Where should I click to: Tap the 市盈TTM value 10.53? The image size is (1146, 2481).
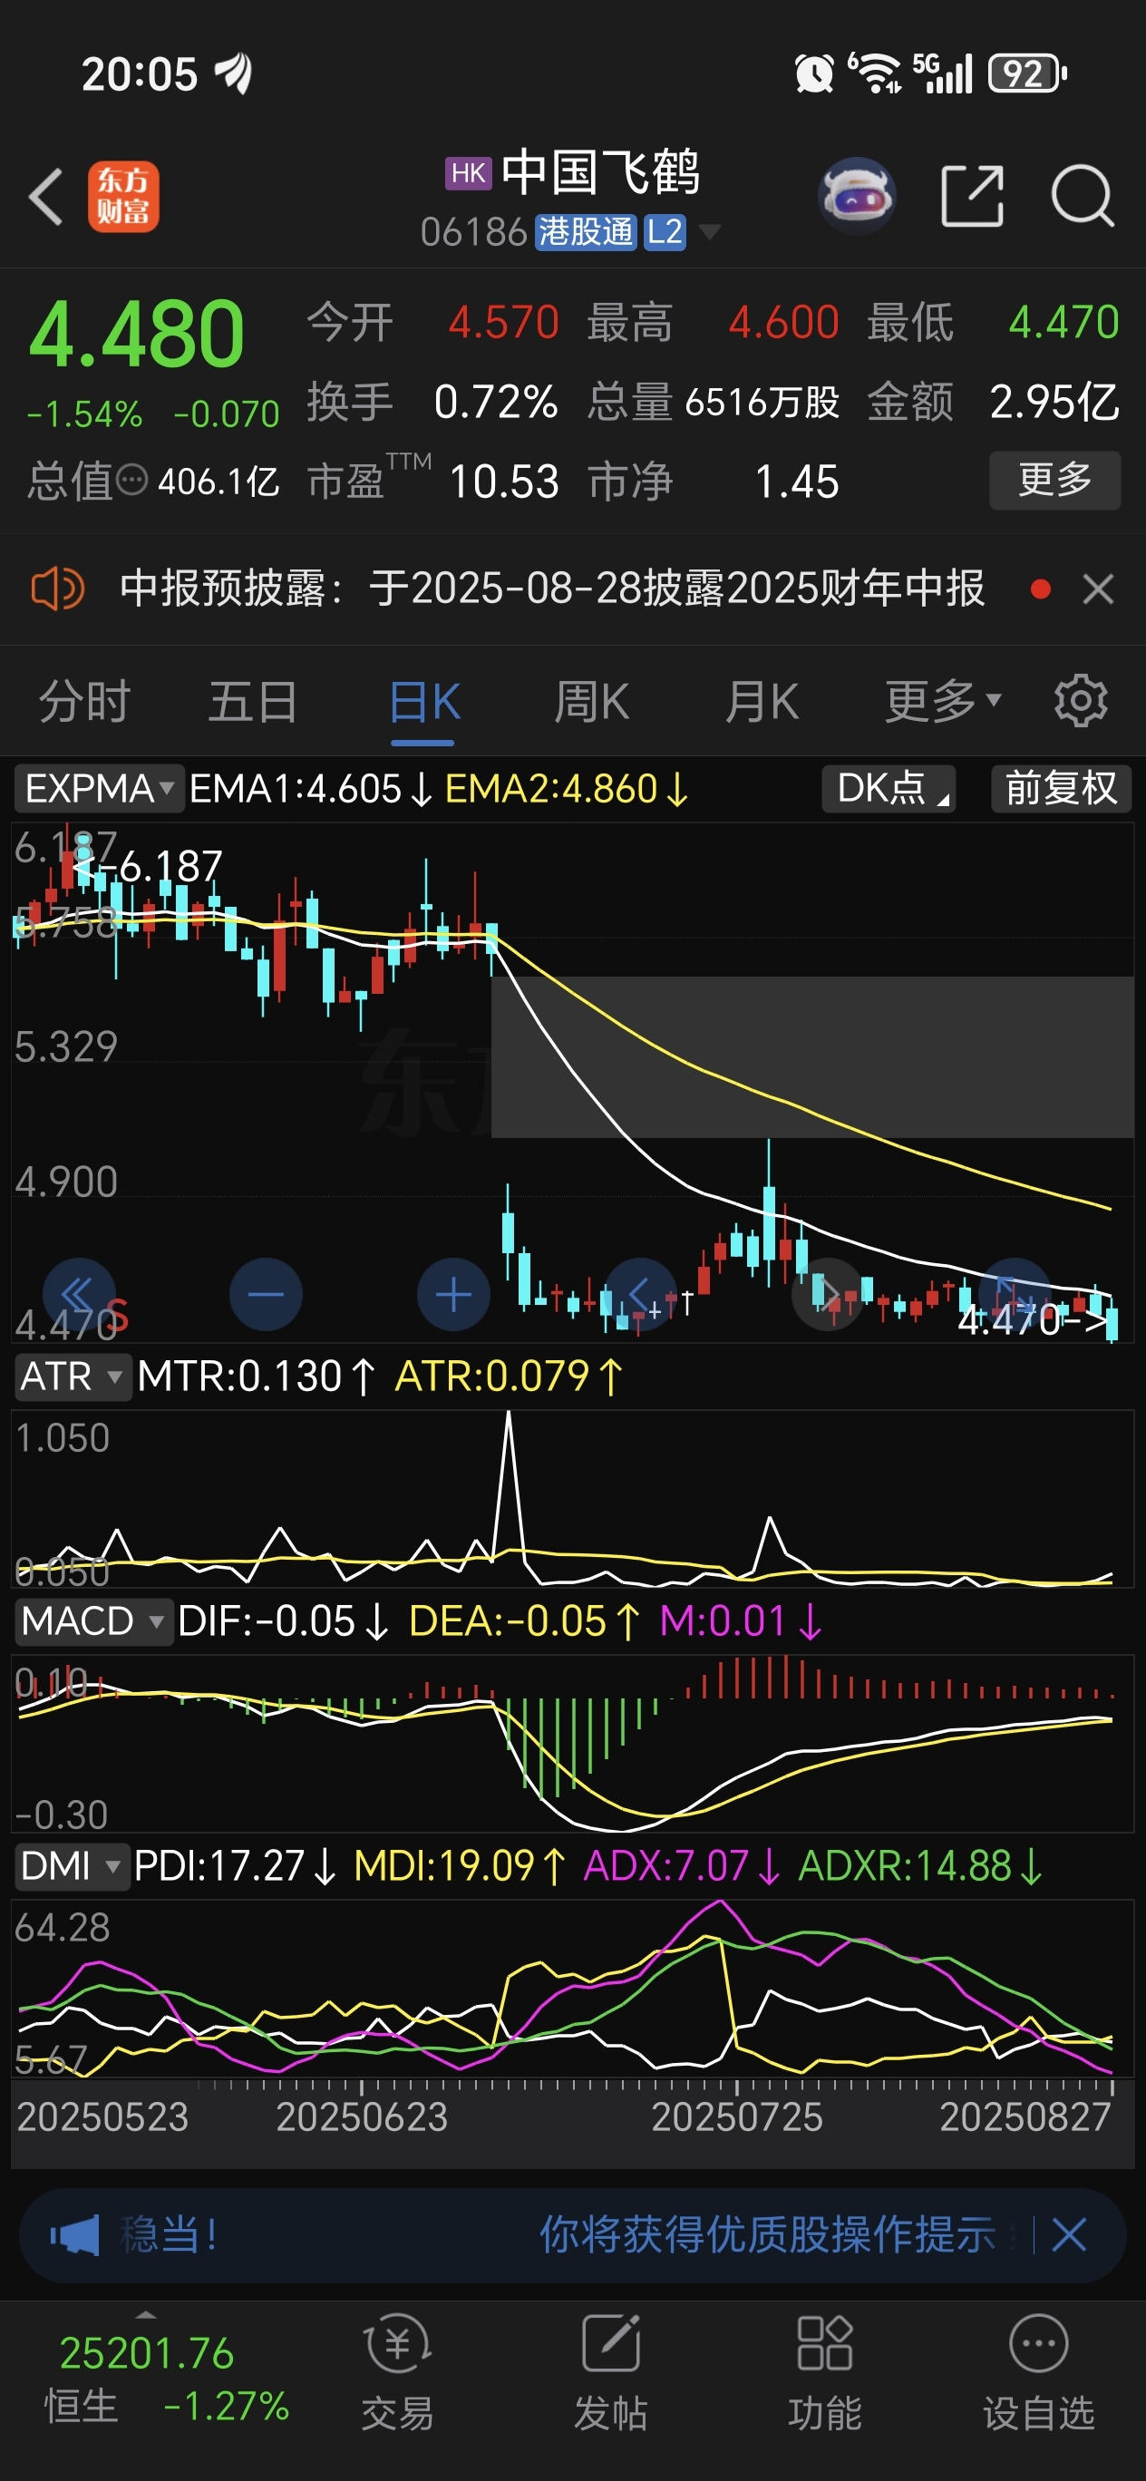[x=504, y=481]
